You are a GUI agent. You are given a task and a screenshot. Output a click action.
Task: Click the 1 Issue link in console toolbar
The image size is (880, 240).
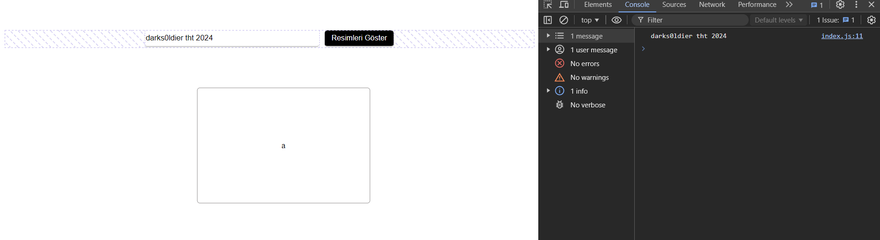pos(835,20)
